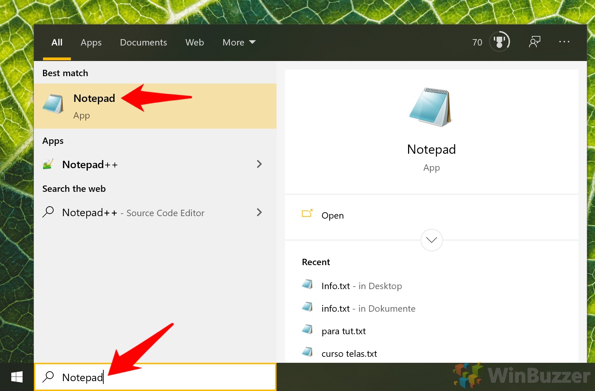The width and height of the screenshot is (595, 391).
Task: Click the Notepad++ app icon
Action: click(48, 164)
